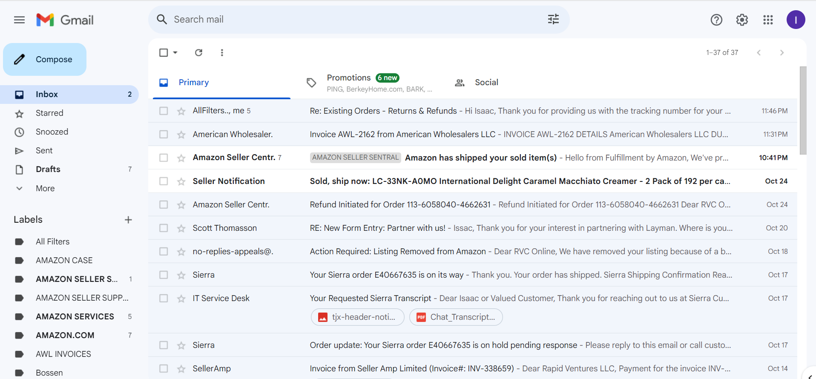Open the select dropdown arrow
Screen dimensions: 816x379
pyautogui.click(x=175, y=52)
